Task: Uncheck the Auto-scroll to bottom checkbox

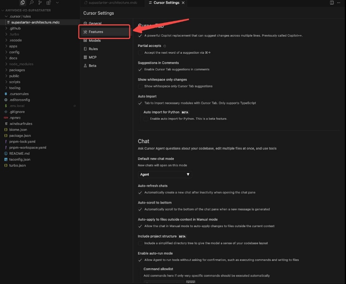Action: [140, 209]
